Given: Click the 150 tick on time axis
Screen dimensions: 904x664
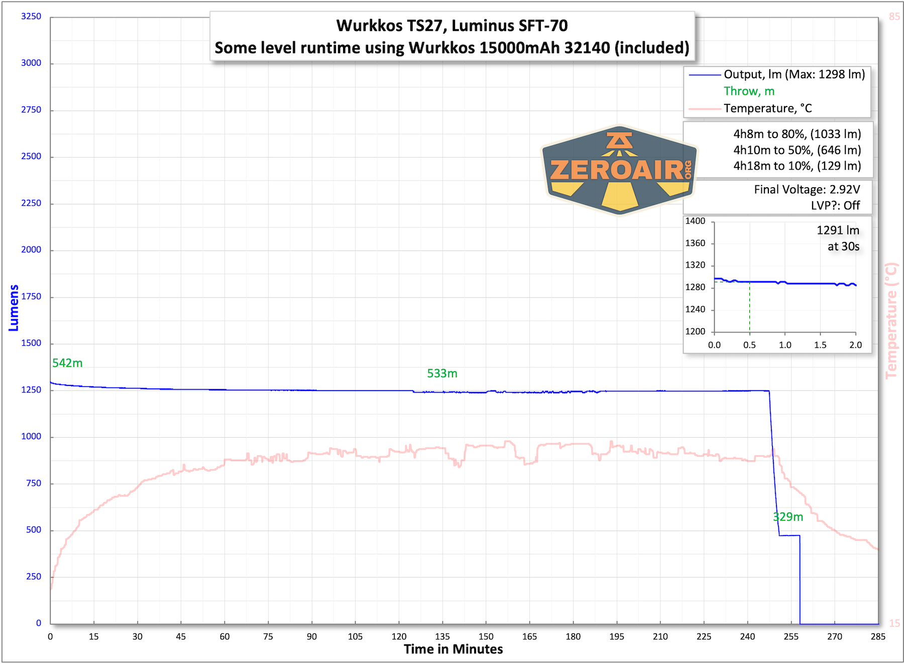Looking at the screenshot, I should tap(486, 636).
